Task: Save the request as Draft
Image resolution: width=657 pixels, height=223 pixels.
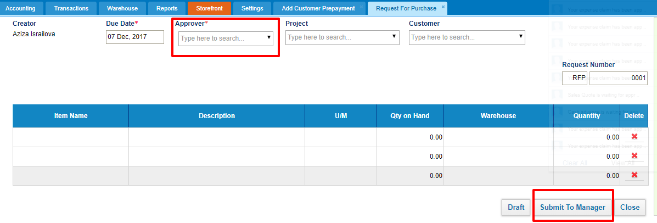Action: point(516,207)
